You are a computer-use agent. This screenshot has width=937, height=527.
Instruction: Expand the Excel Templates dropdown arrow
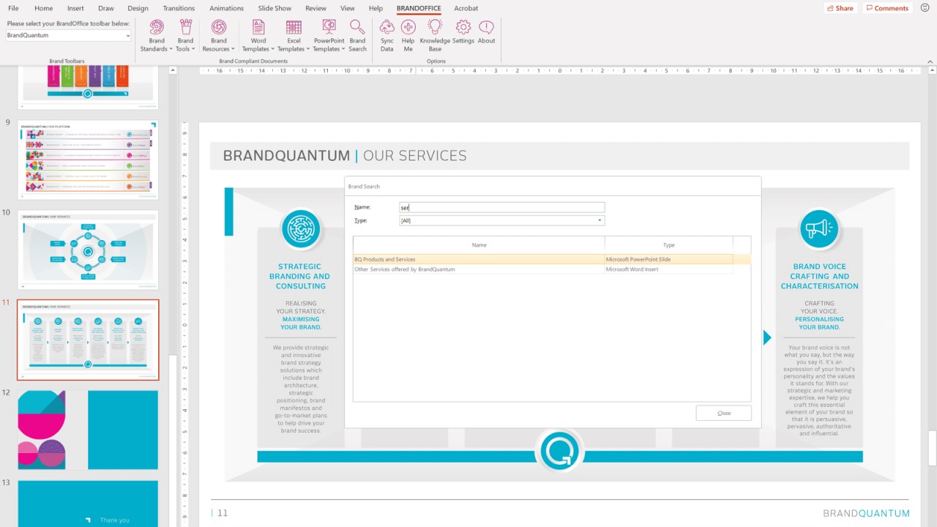[307, 49]
